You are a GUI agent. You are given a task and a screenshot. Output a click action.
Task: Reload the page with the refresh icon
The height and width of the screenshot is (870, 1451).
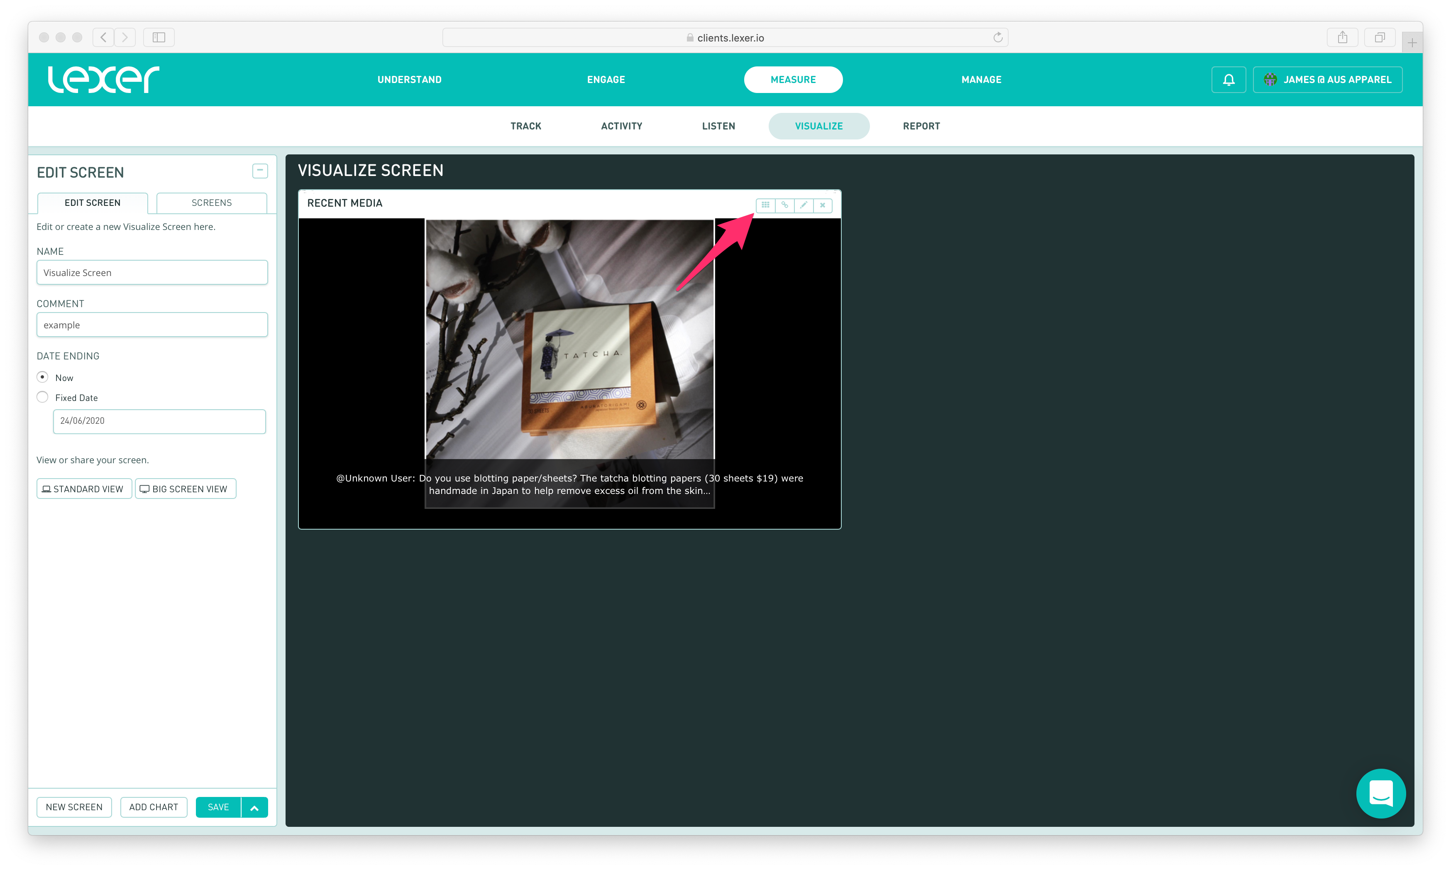998,37
